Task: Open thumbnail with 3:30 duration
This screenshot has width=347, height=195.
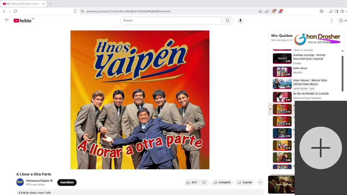Action: [x=282, y=97]
